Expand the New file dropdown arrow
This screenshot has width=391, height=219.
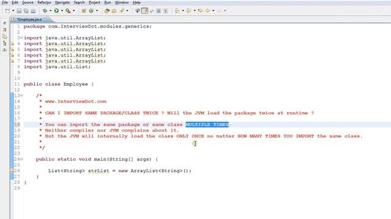pyautogui.click(x=13, y=11)
